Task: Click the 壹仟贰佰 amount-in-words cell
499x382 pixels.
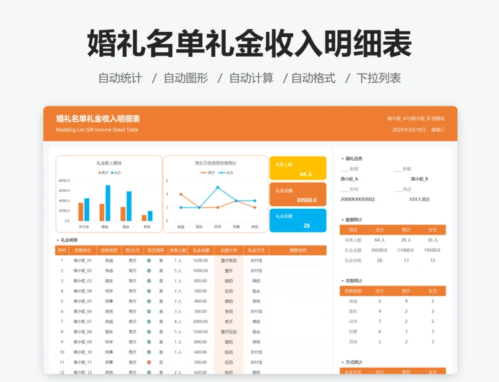Action: (229, 260)
